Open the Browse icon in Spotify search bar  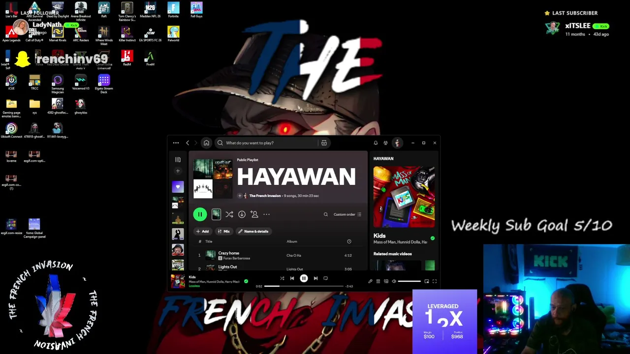(324, 143)
